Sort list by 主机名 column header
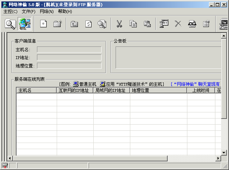Screen dimensions: 229x170 click(36, 90)
